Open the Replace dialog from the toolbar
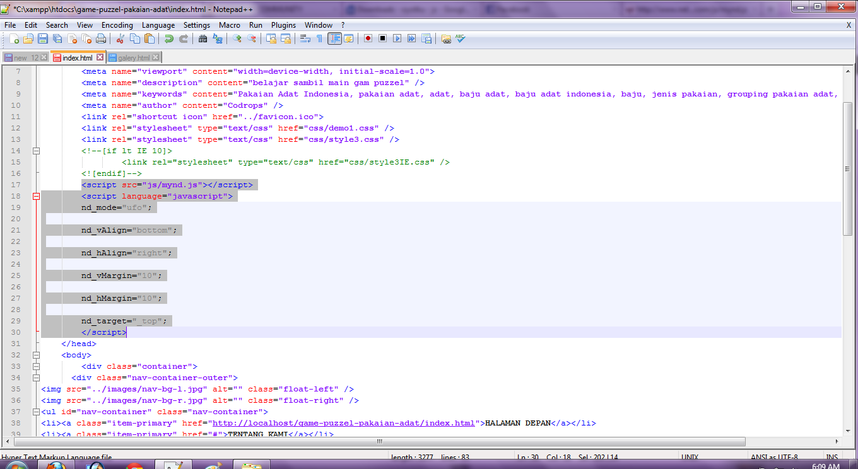 pyautogui.click(x=218, y=38)
